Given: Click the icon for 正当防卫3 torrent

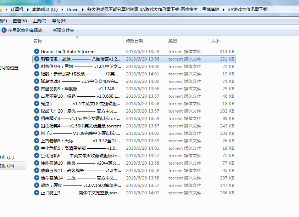Looking at the screenshot, I should pyautogui.click(x=37, y=193).
